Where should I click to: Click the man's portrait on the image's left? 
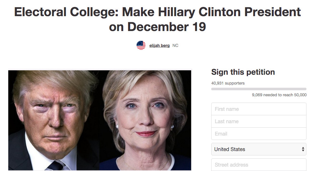point(54,120)
